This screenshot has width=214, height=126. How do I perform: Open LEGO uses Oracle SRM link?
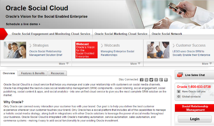pos(191,53)
